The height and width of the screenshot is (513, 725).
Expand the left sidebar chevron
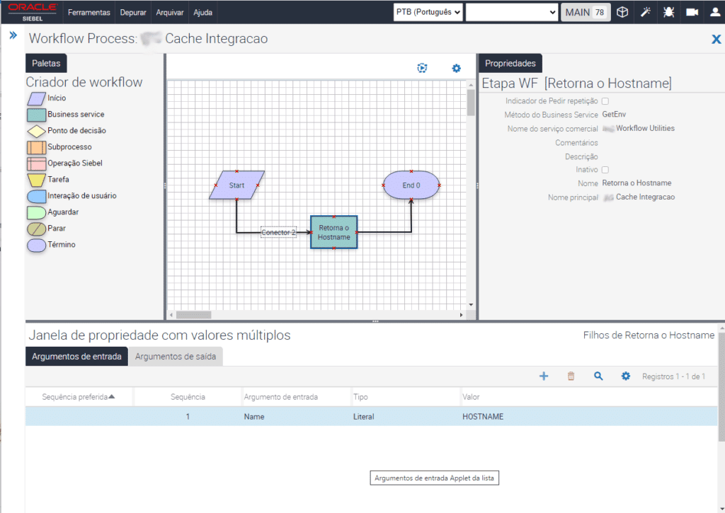pyautogui.click(x=13, y=35)
